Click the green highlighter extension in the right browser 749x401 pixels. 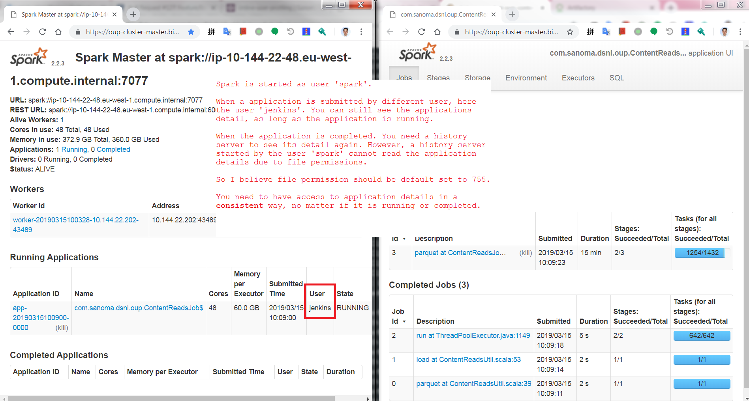(701, 32)
